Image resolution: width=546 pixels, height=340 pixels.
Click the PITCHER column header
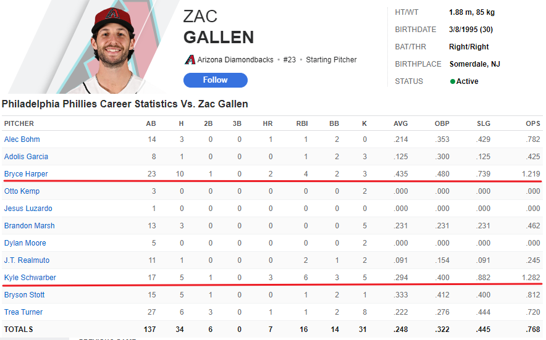click(19, 123)
